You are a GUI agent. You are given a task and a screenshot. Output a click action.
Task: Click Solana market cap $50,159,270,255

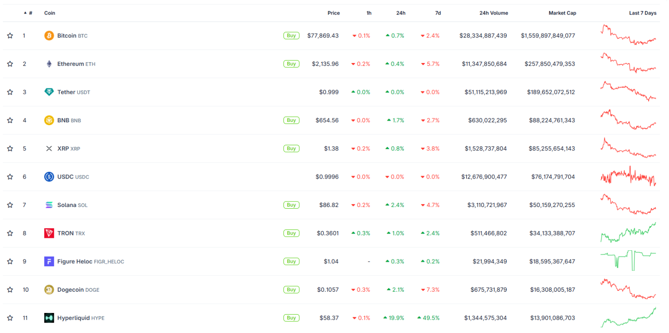[x=552, y=205]
